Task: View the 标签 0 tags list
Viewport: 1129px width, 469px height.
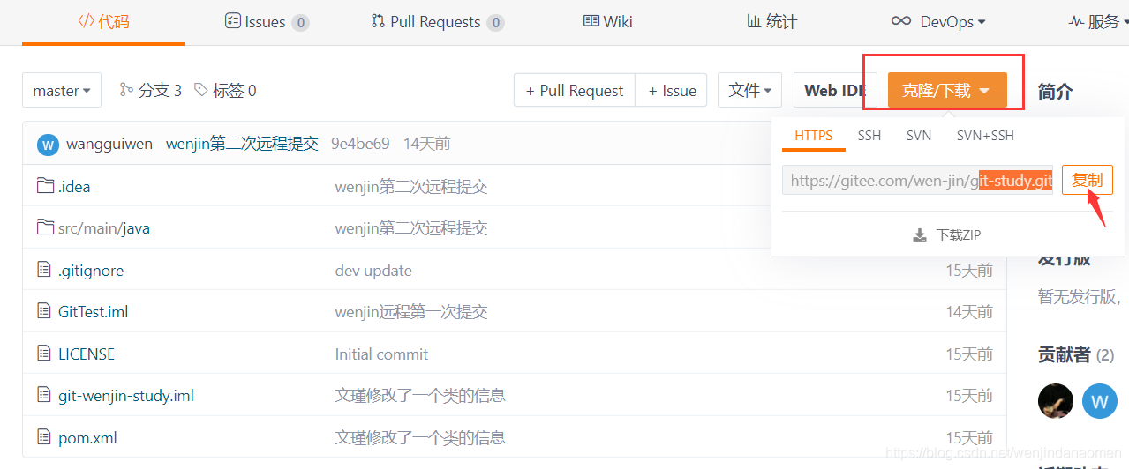Action: point(225,90)
